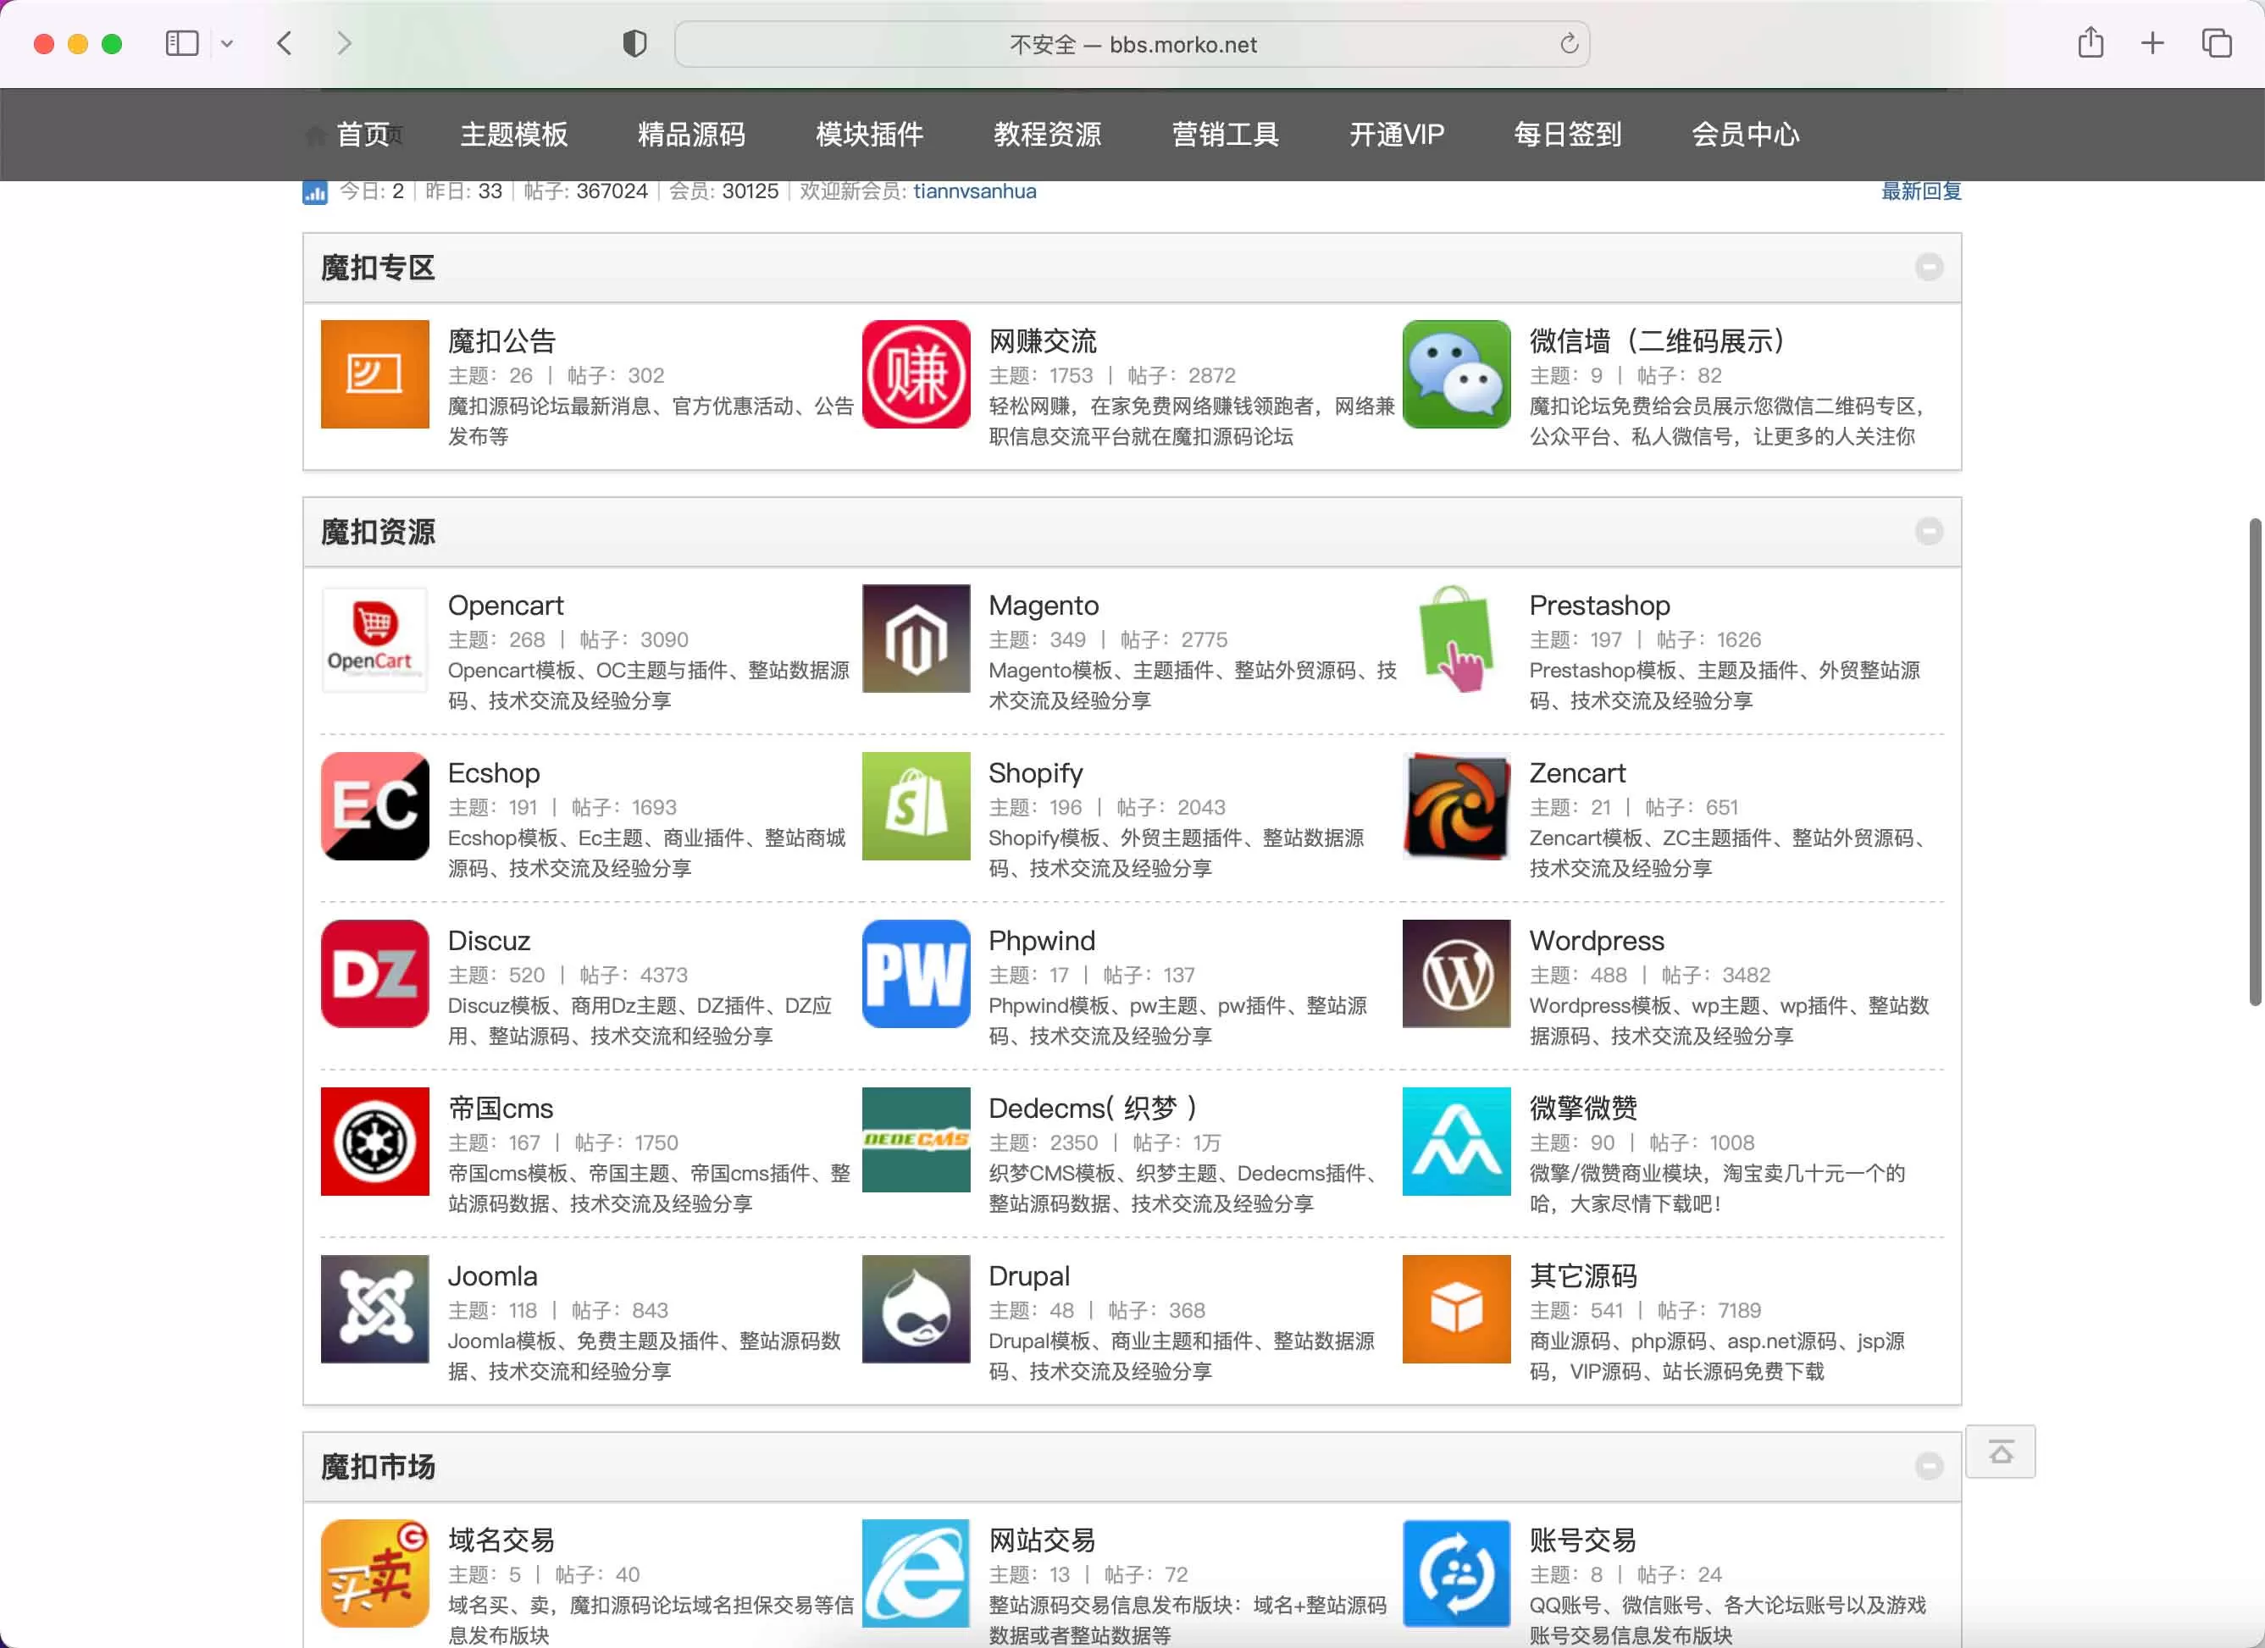
Task: Open 主题模板 navigation item
Action: [513, 134]
